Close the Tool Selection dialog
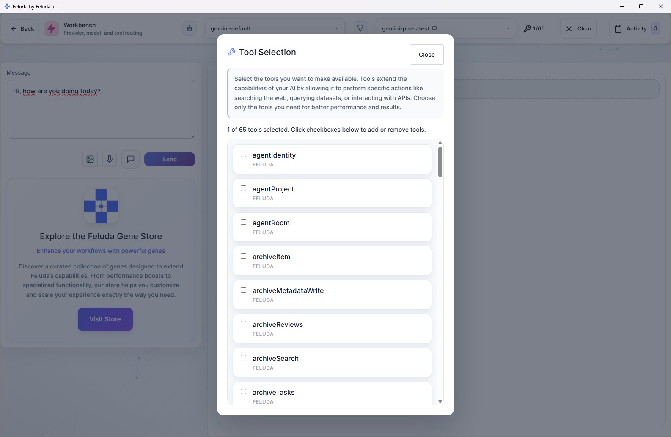This screenshot has width=671, height=437. [427, 55]
